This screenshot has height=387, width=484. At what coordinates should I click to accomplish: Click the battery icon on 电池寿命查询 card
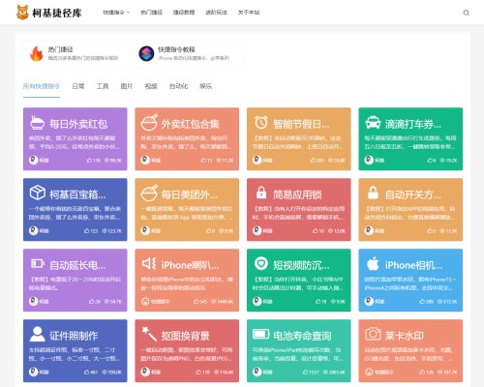pyautogui.click(x=261, y=334)
